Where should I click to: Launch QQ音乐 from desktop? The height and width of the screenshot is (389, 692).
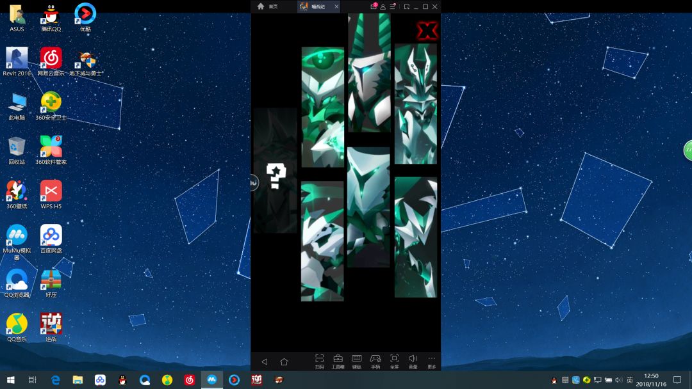[x=17, y=328]
